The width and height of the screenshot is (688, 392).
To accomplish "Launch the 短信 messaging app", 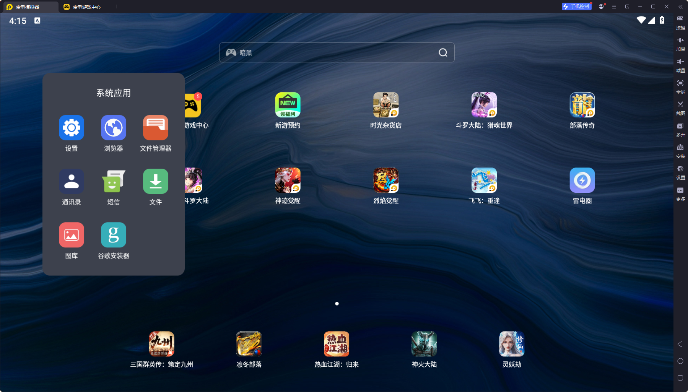I will (114, 181).
